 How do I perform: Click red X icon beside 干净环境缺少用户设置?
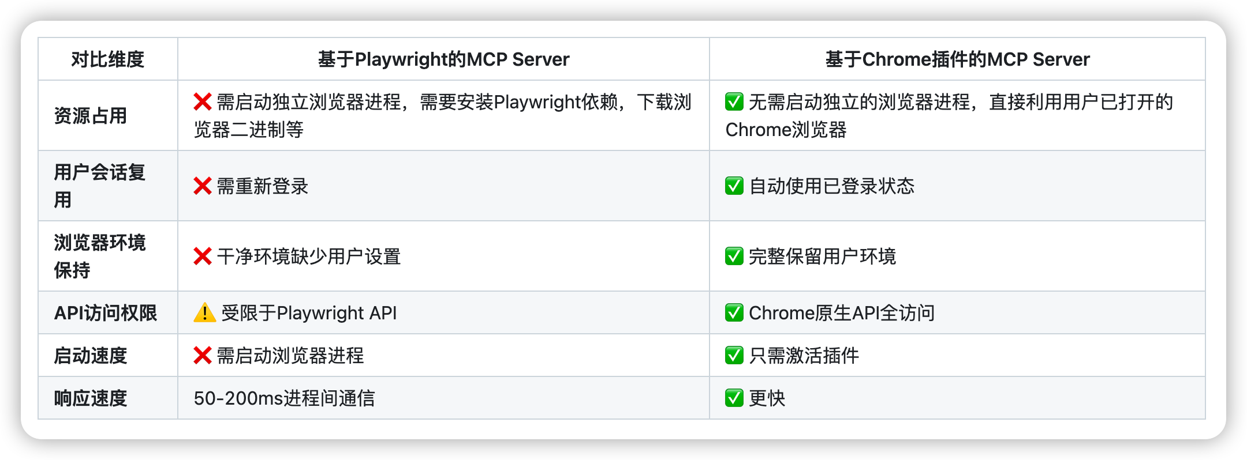[x=203, y=257]
